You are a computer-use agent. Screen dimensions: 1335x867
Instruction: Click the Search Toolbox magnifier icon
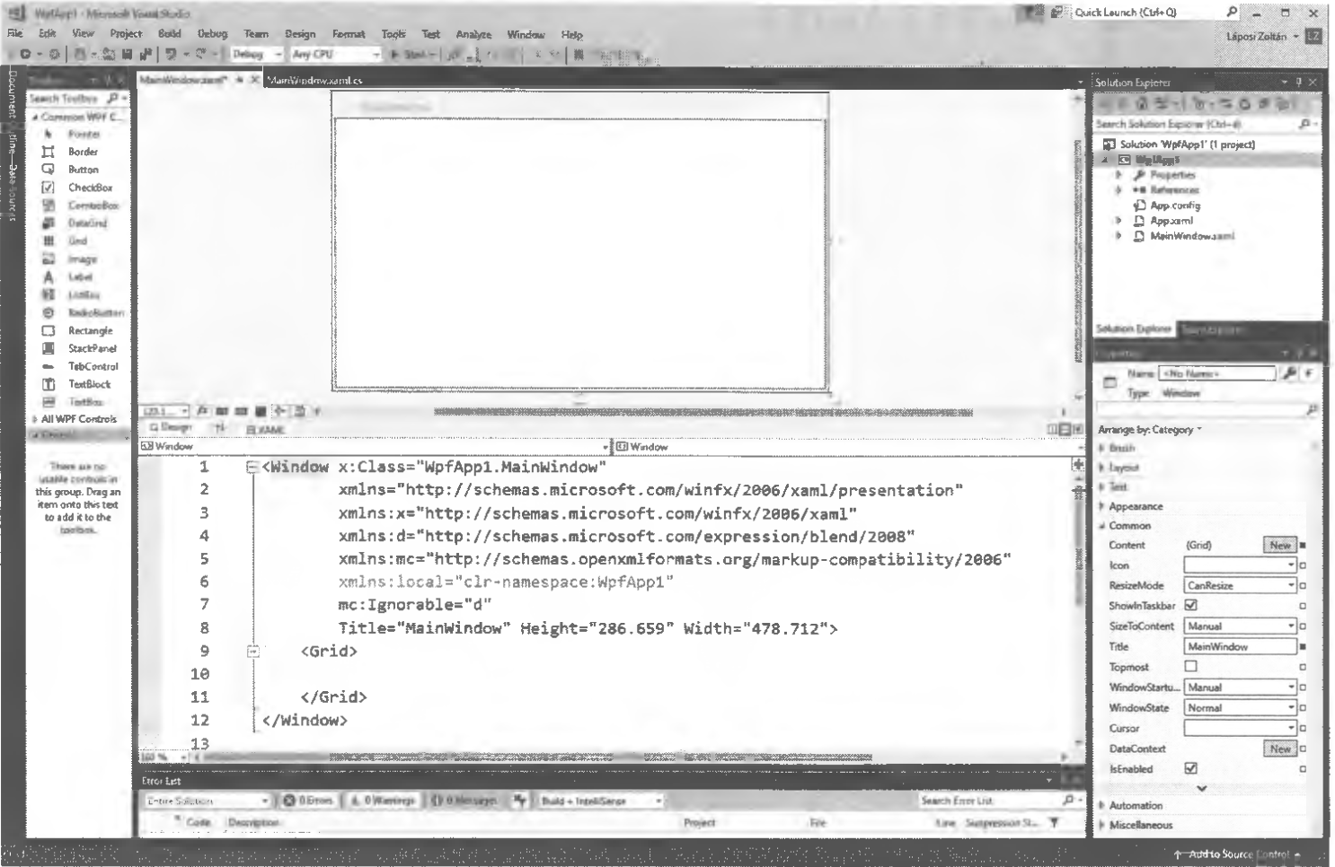pos(112,99)
